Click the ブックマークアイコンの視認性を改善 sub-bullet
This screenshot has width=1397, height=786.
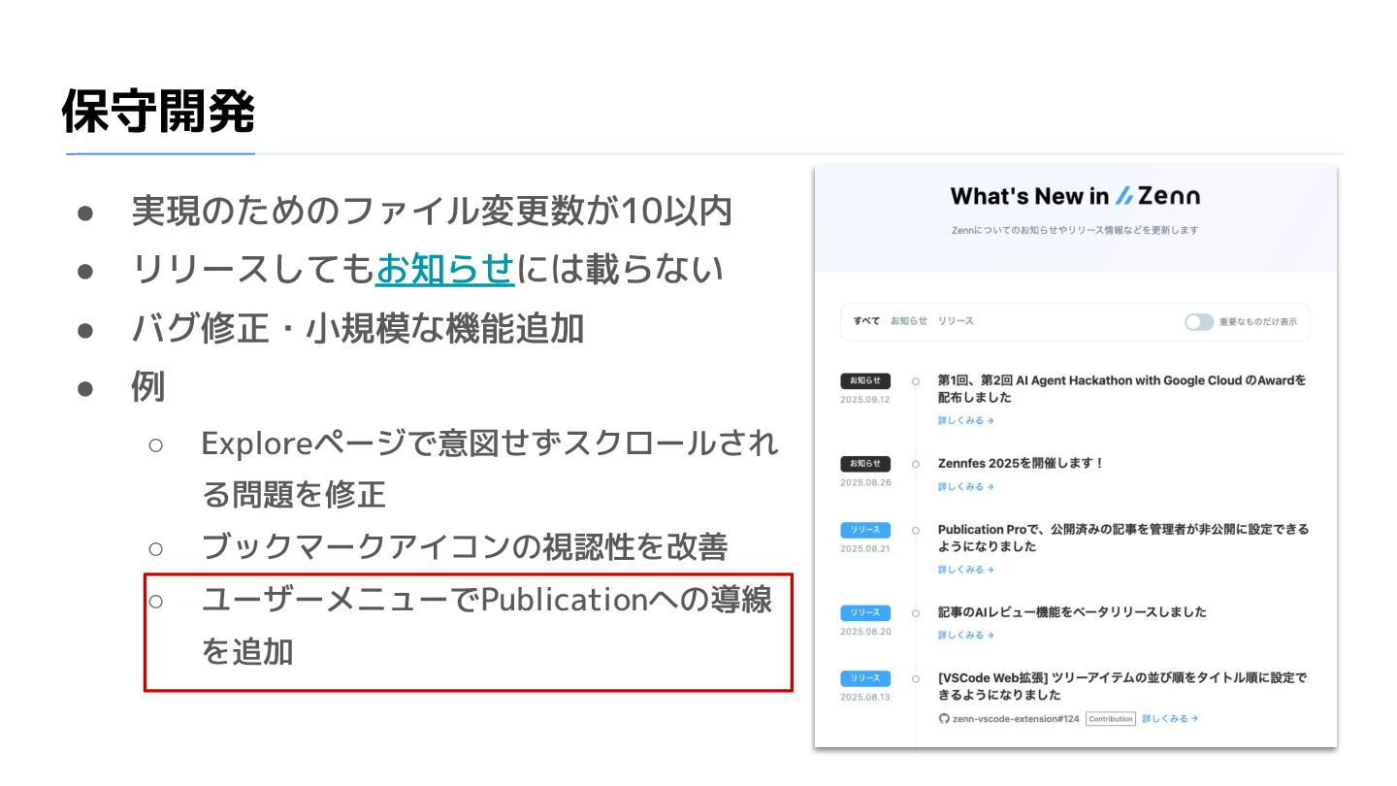pos(465,547)
